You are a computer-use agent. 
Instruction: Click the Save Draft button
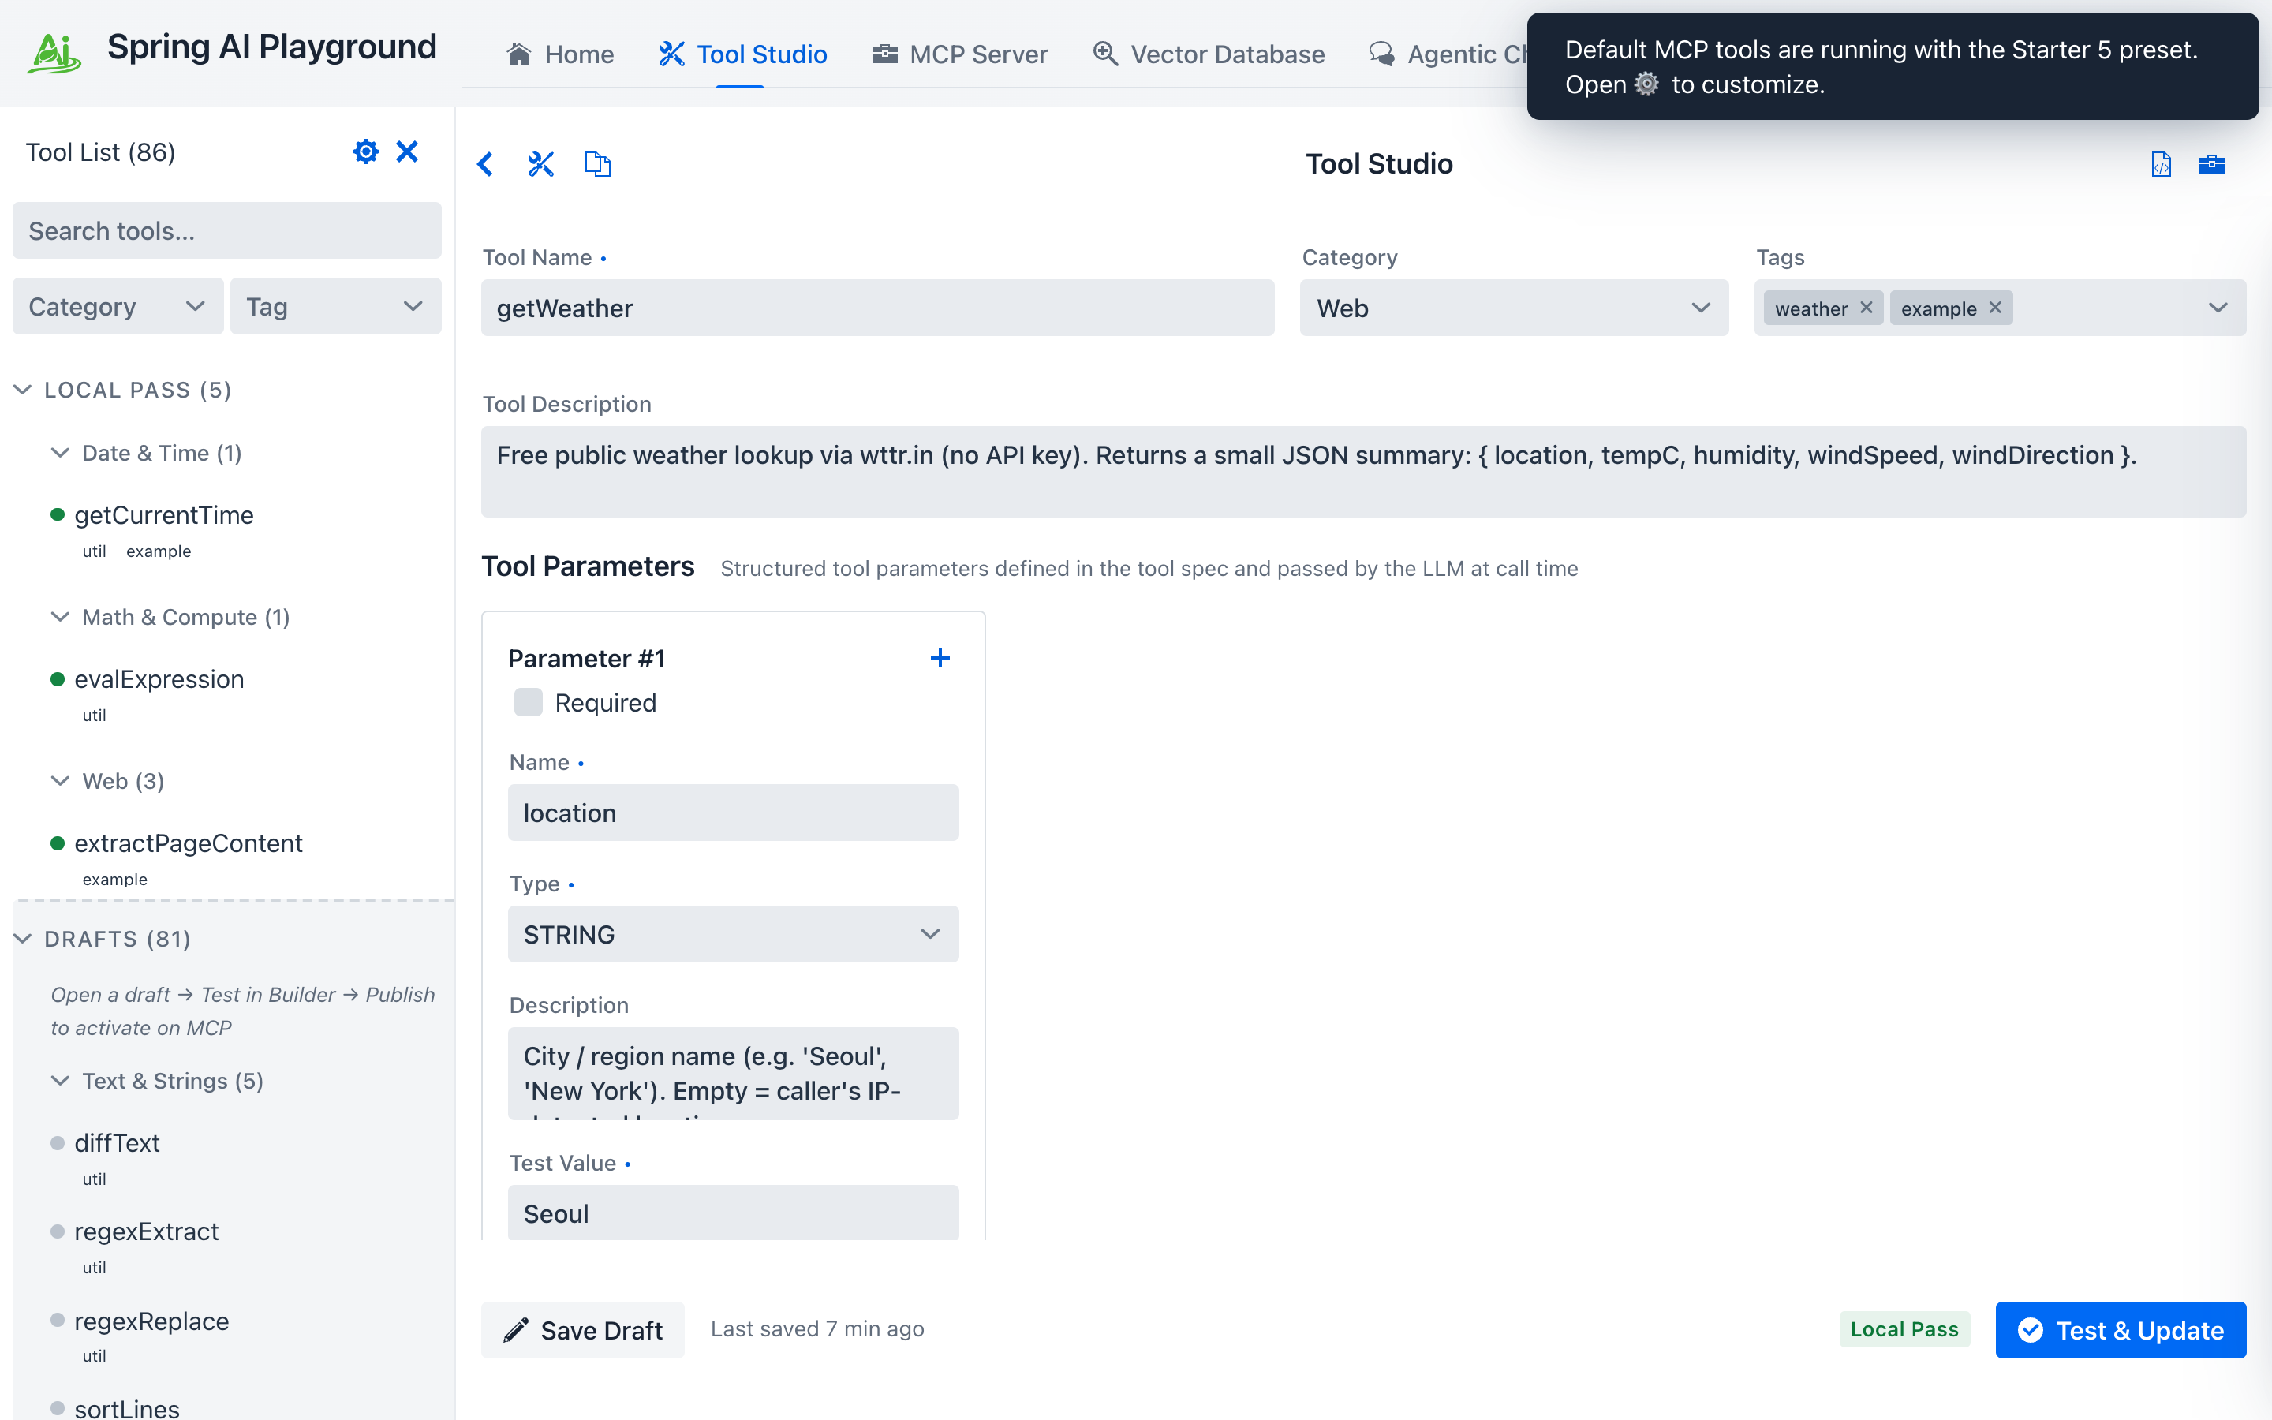coord(583,1330)
